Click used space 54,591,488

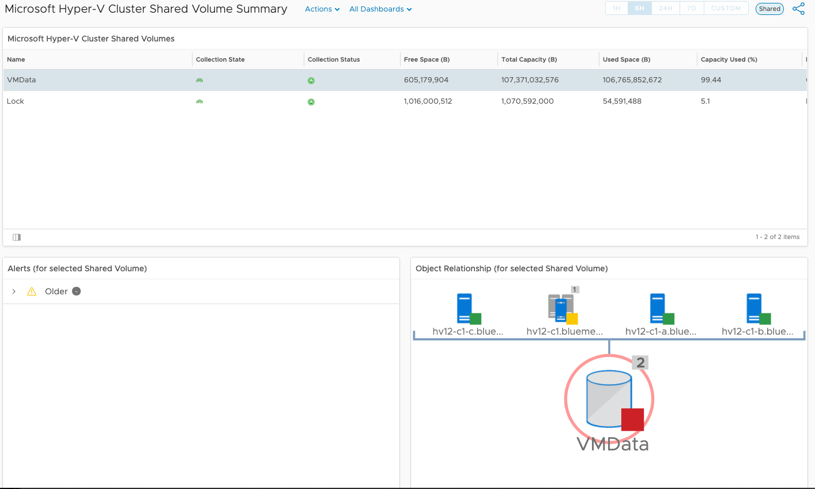[x=622, y=101]
